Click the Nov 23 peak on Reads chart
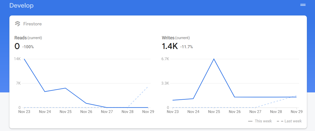 [24, 59]
